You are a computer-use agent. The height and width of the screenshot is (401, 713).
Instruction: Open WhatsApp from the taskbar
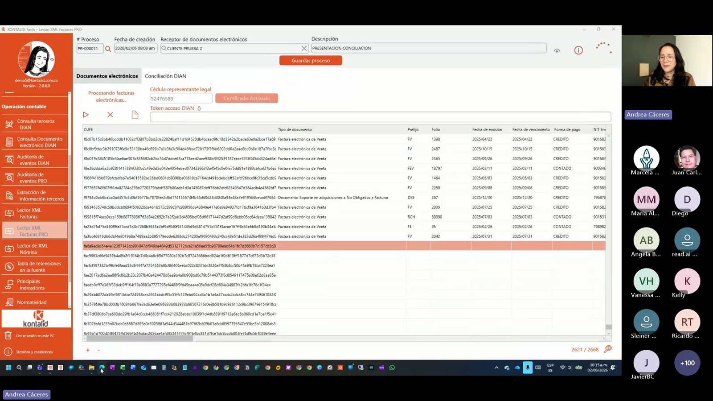[x=392, y=368]
